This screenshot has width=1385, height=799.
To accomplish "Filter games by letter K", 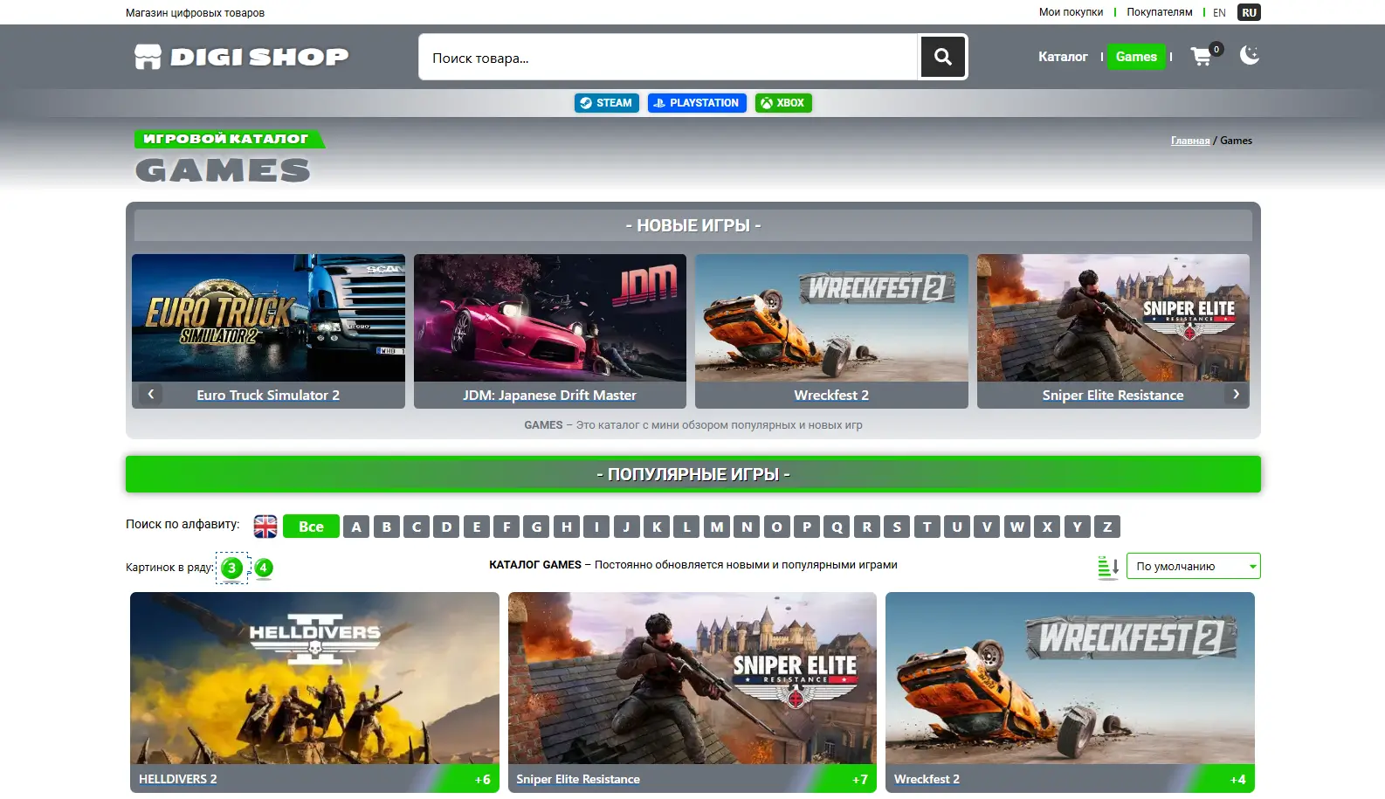I will click(657, 527).
